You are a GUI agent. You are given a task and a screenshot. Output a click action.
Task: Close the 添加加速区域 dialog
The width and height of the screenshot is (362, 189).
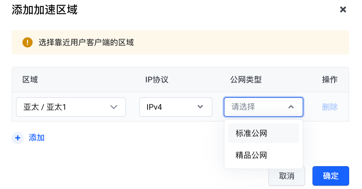coord(343,9)
